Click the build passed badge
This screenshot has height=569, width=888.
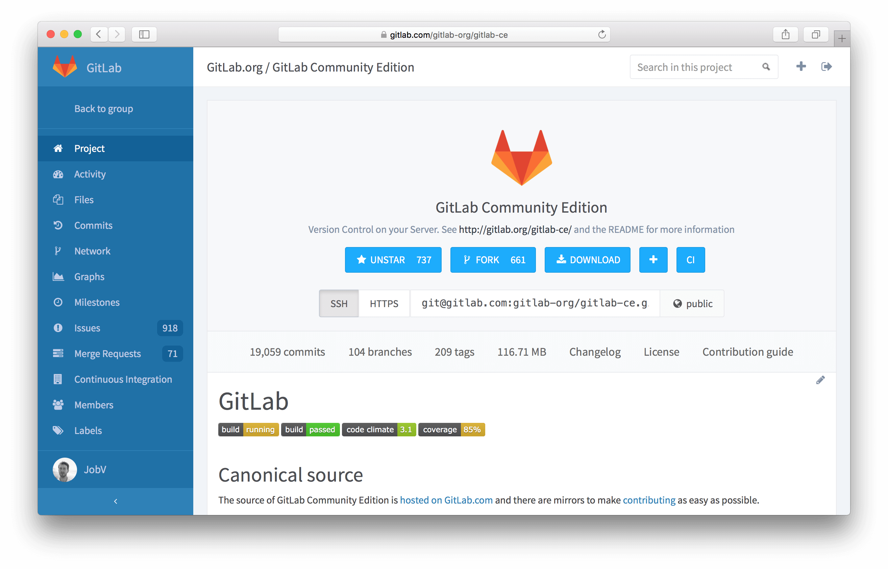(x=310, y=430)
